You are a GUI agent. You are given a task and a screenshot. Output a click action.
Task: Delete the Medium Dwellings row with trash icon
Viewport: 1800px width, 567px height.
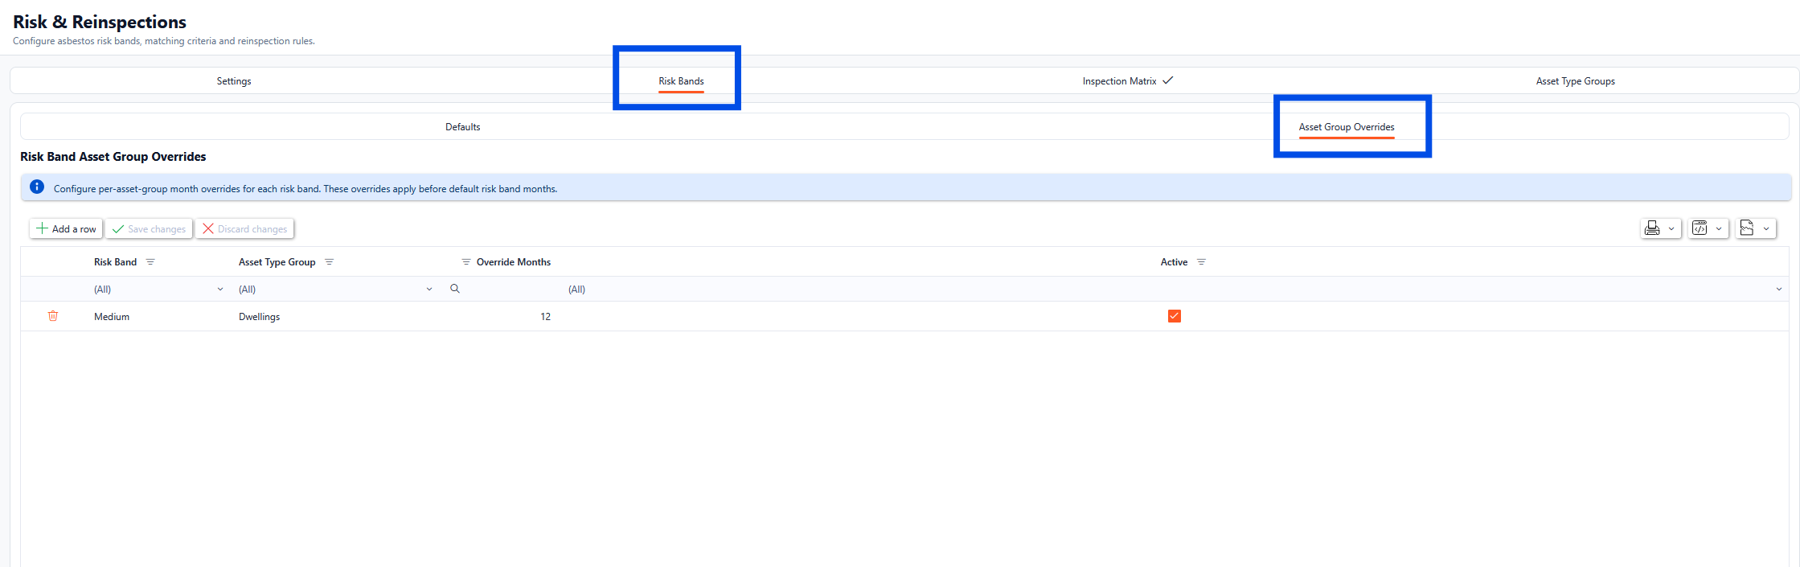pyautogui.click(x=53, y=316)
